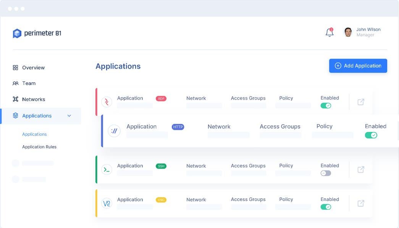Click Application label in the VNC row
Screen dimensions: 399x228
tap(130, 200)
